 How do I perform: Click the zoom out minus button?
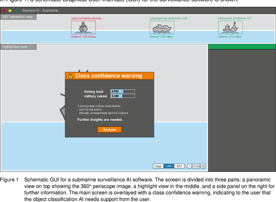[189, 166]
